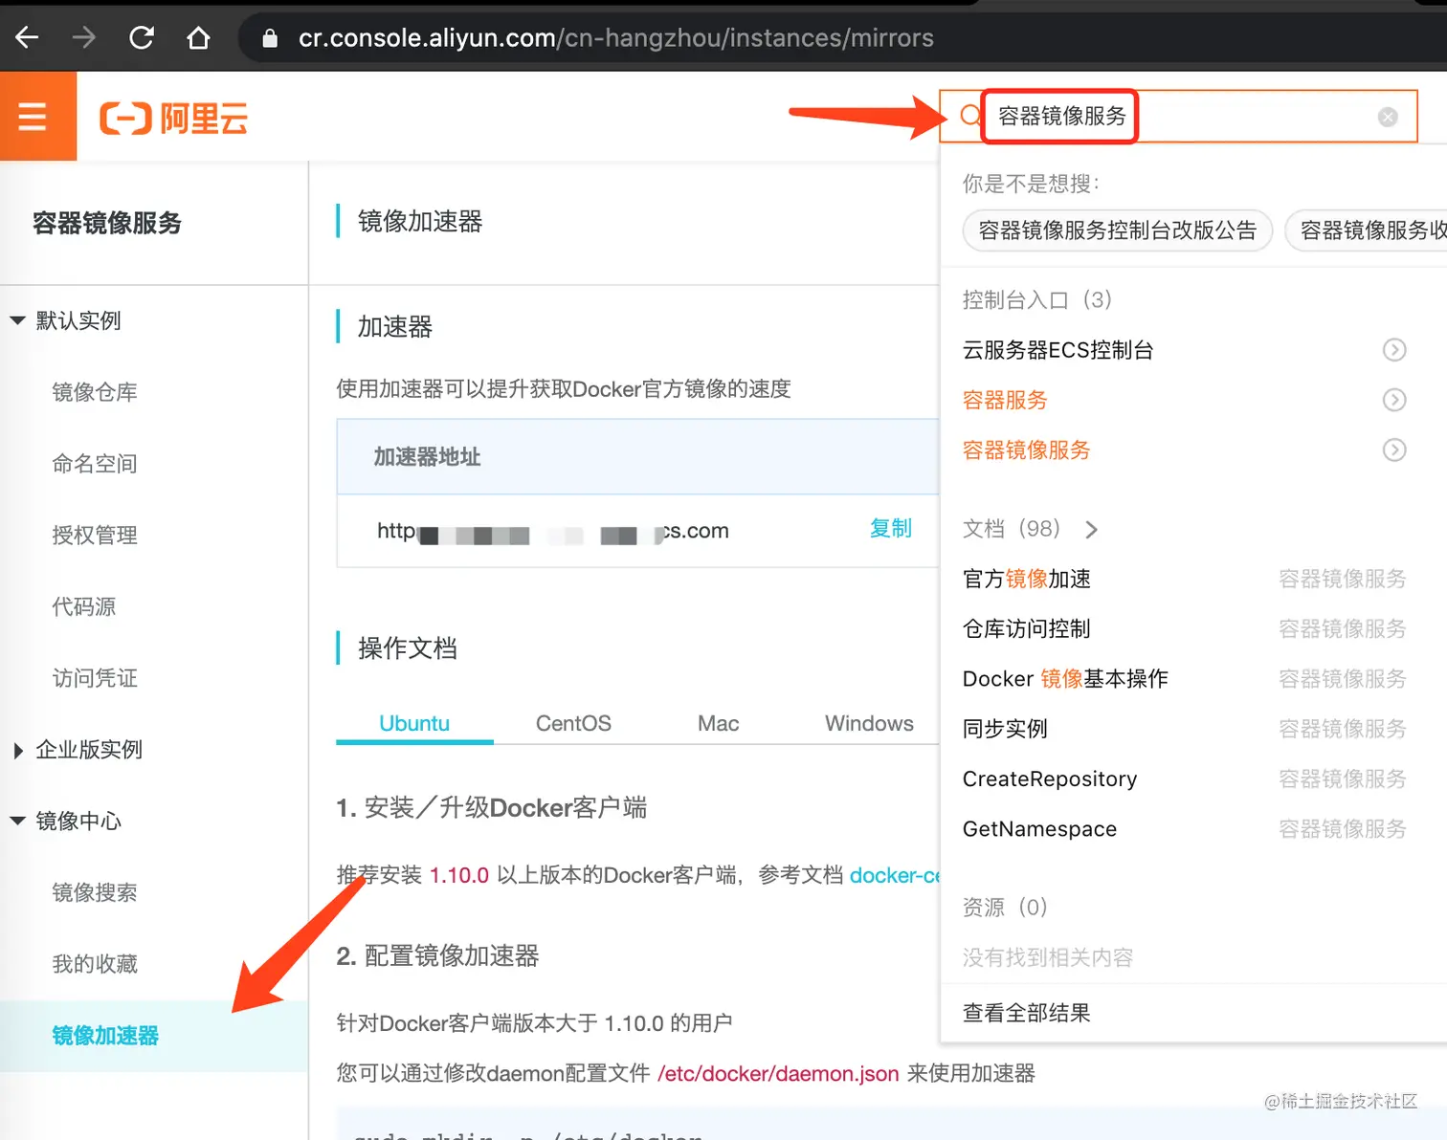Click the 加速器地址 table header
This screenshot has height=1140, width=1447.
click(x=427, y=457)
